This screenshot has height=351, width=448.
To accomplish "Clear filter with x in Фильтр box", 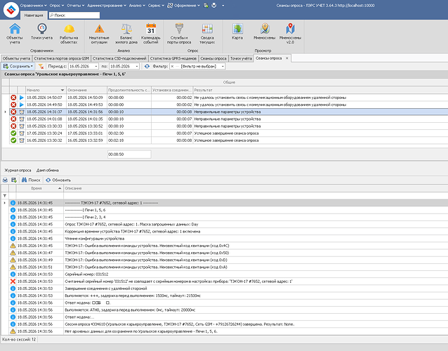I will click(172, 66).
